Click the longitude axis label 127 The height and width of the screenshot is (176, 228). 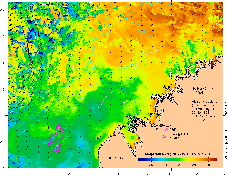[x=223, y=174]
